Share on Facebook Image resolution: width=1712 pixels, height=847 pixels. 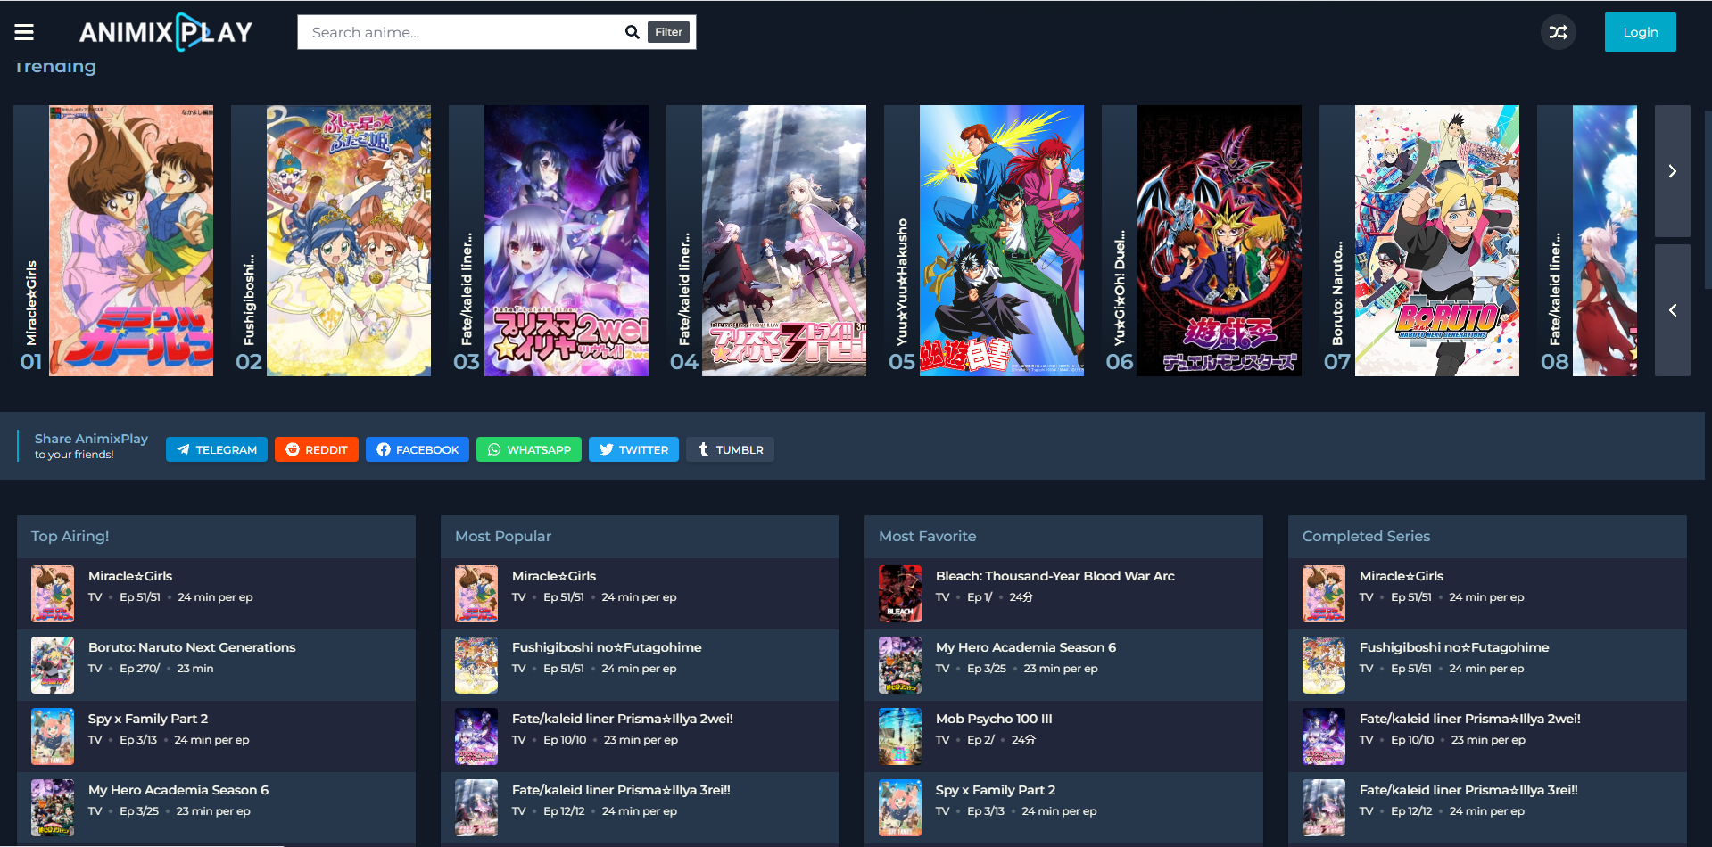tap(418, 449)
